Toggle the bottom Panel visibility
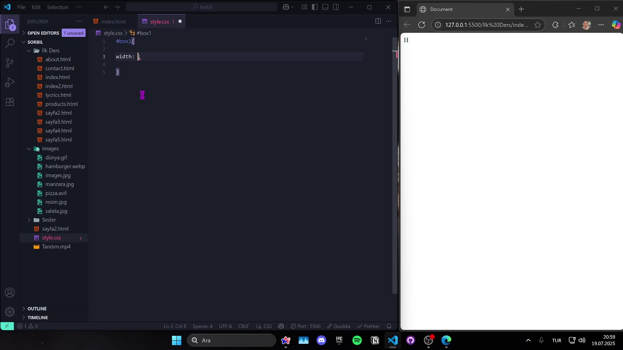Image resolution: width=623 pixels, height=350 pixels. (x=325, y=7)
